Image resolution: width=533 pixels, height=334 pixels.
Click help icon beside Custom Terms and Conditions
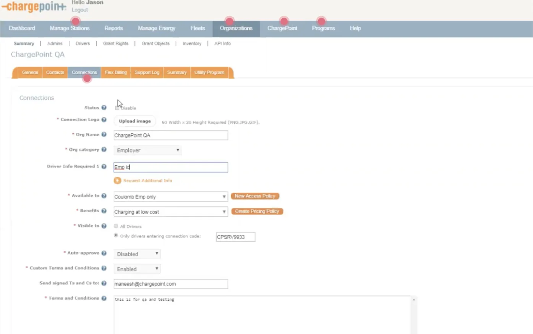point(104,268)
